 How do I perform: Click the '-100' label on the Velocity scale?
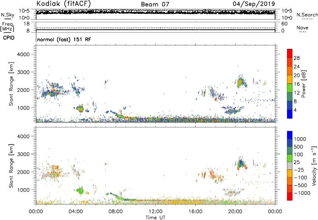coord(300,178)
